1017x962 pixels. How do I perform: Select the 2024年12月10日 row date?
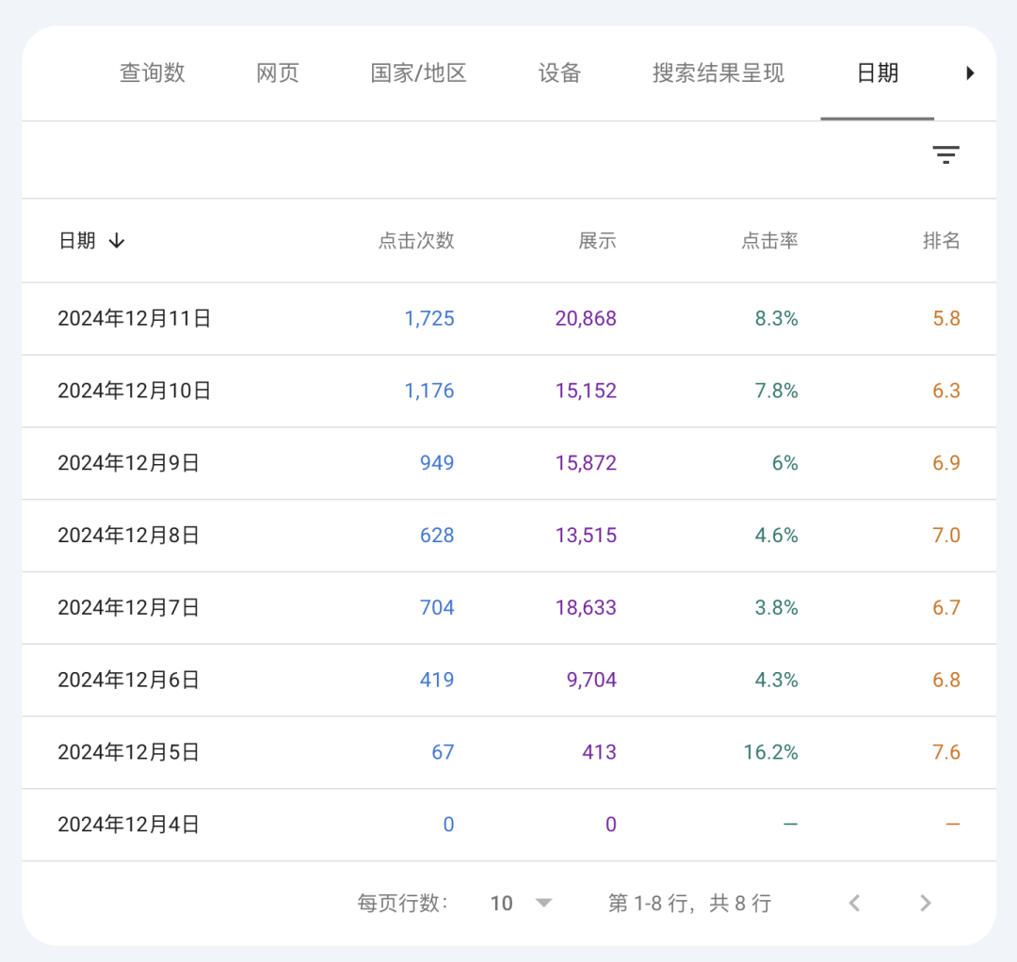pyautogui.click(x=135, y=391)
